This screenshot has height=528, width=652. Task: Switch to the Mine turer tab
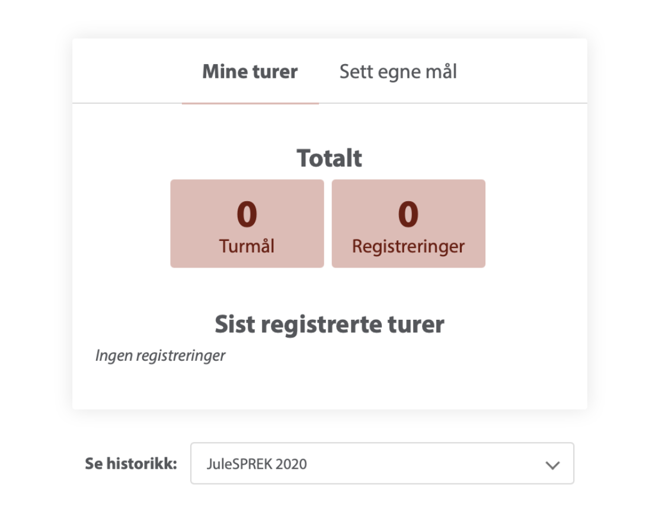click(250, 72)
